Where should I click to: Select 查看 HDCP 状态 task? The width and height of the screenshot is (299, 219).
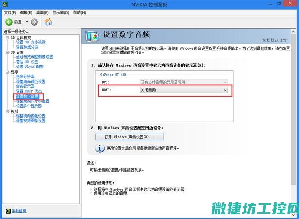(29, 91)
